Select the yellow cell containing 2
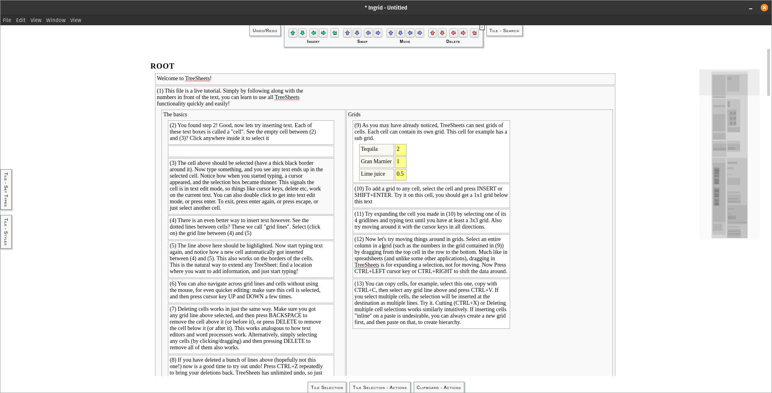Image resolution: width=772 pixels, height=393 pixels. (400, 150)
